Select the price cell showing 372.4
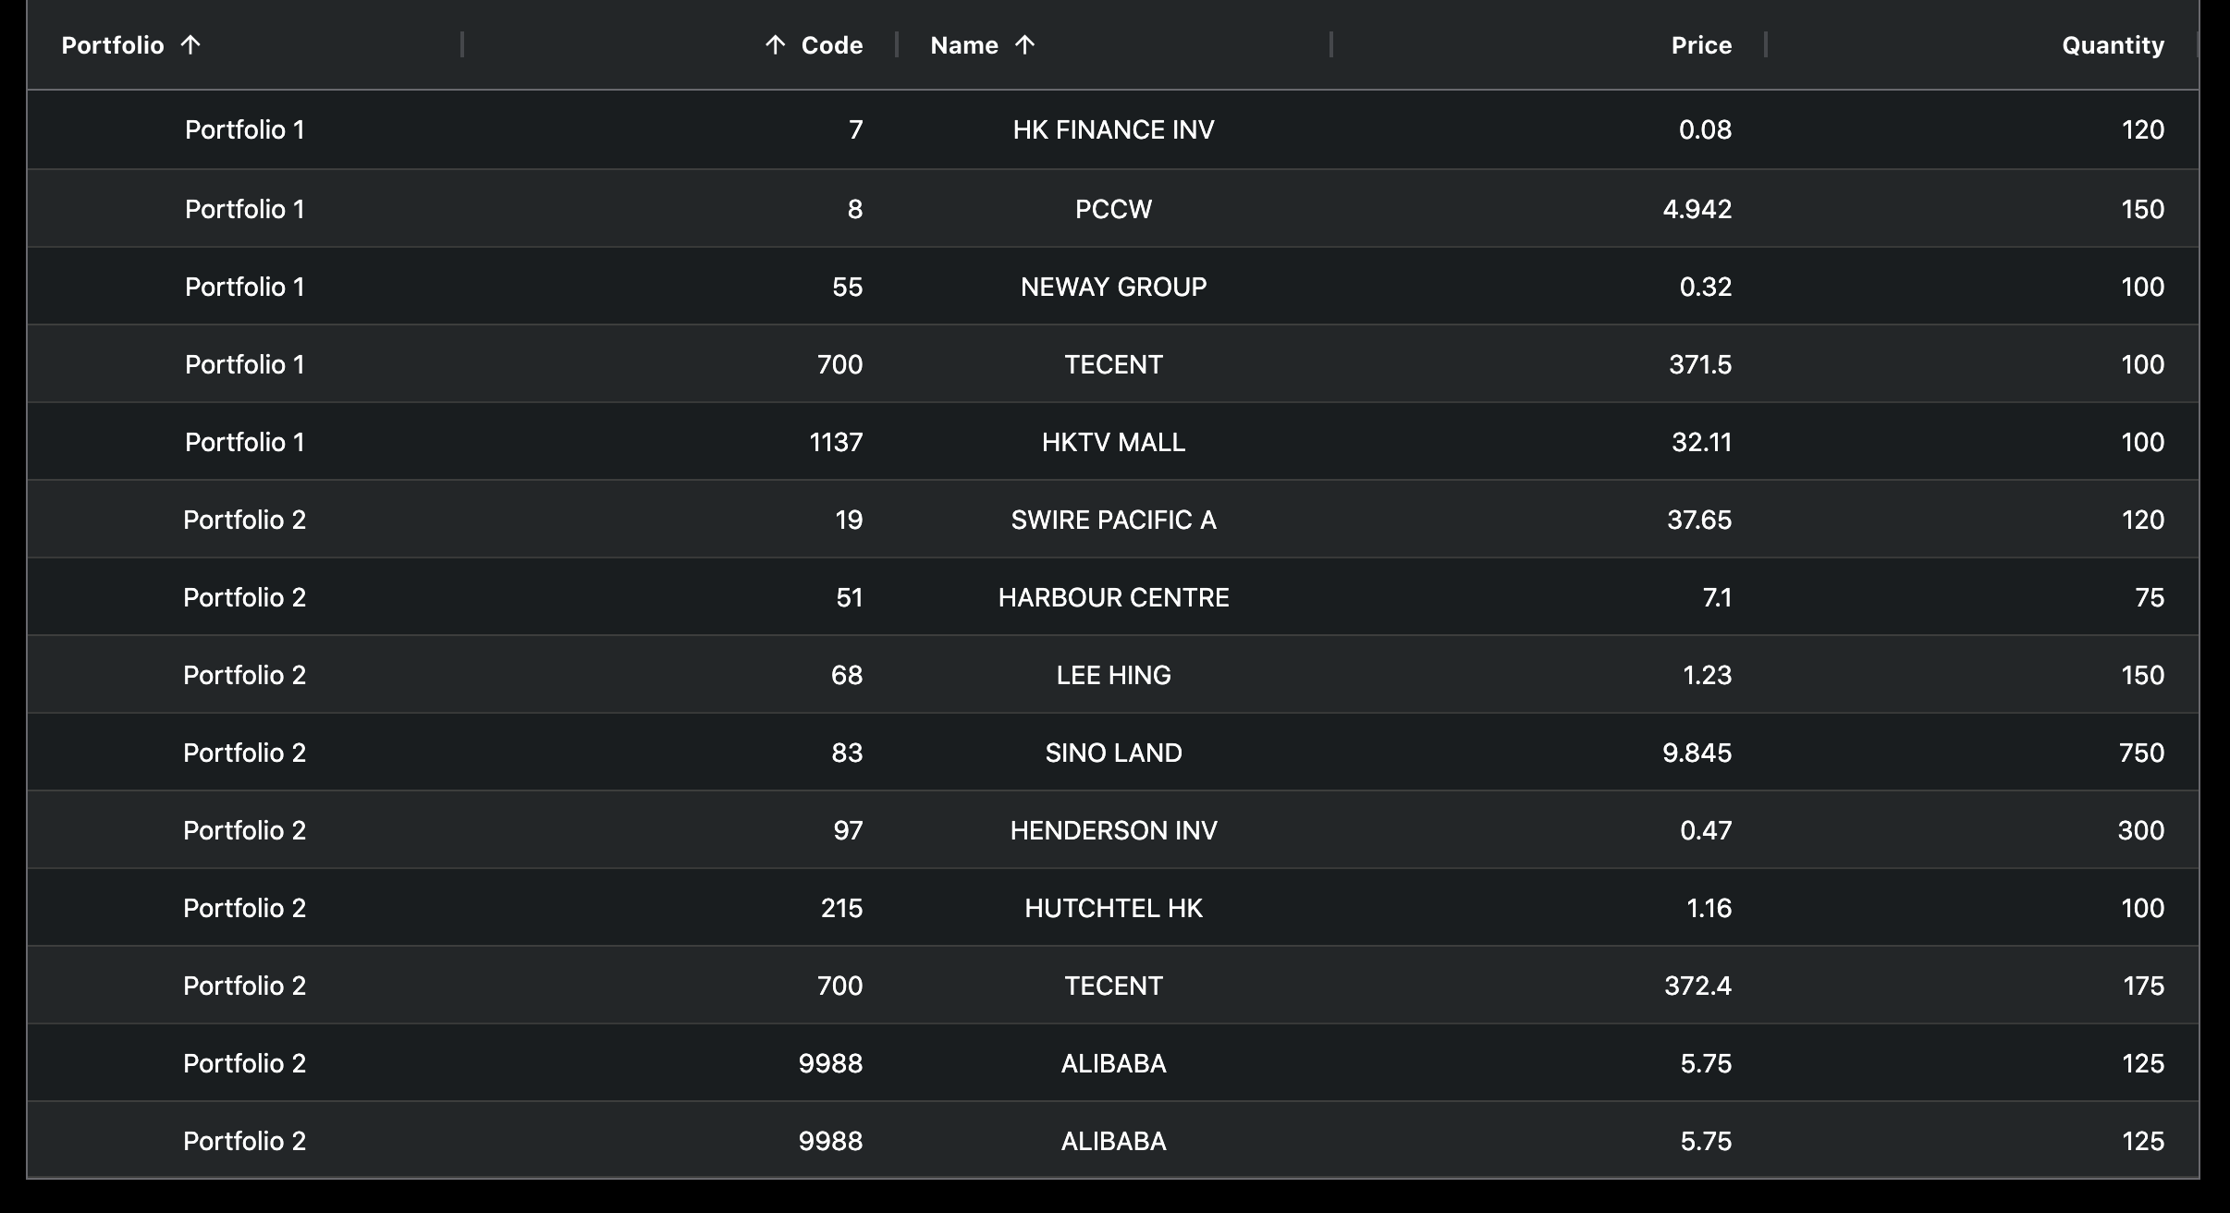The image size is (2230, 1213). [x=1699, y=986]
